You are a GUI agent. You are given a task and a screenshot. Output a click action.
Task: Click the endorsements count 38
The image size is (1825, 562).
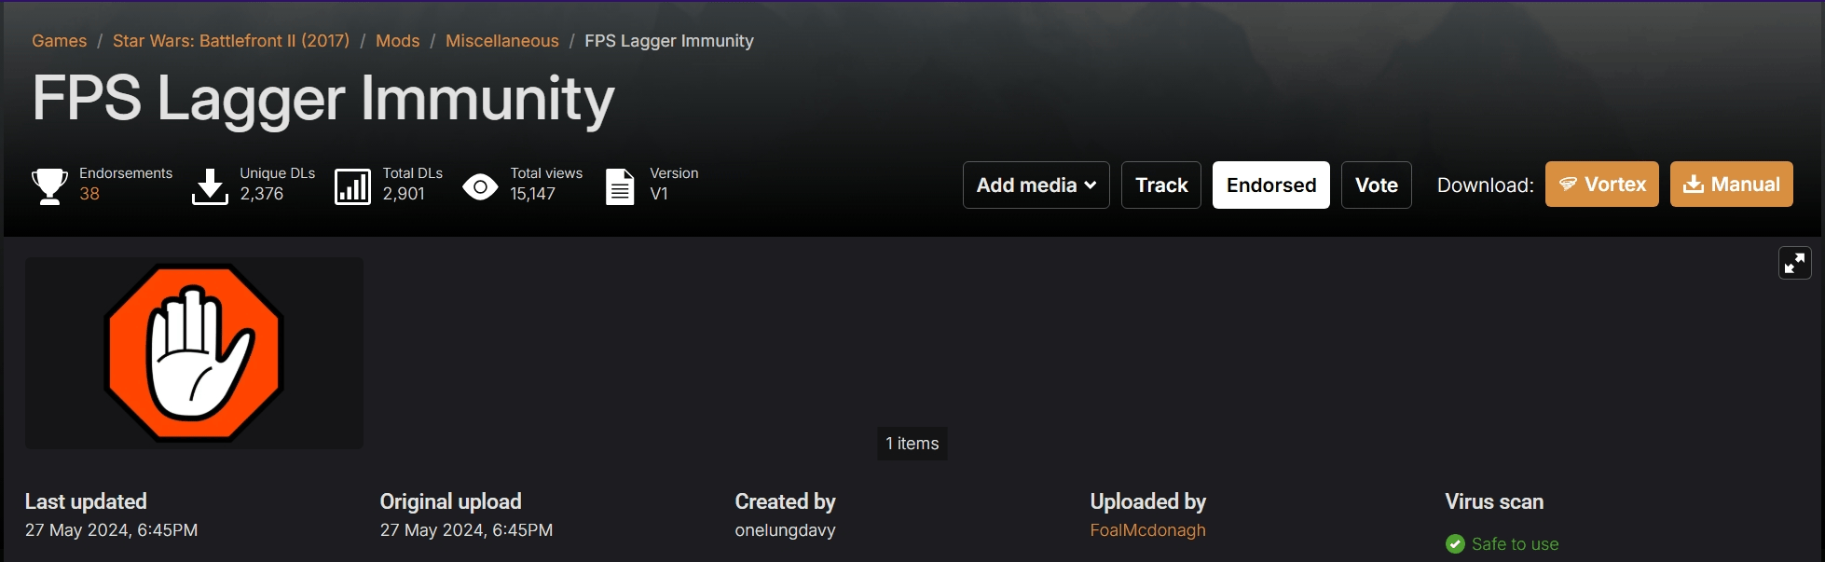(89, 194)
